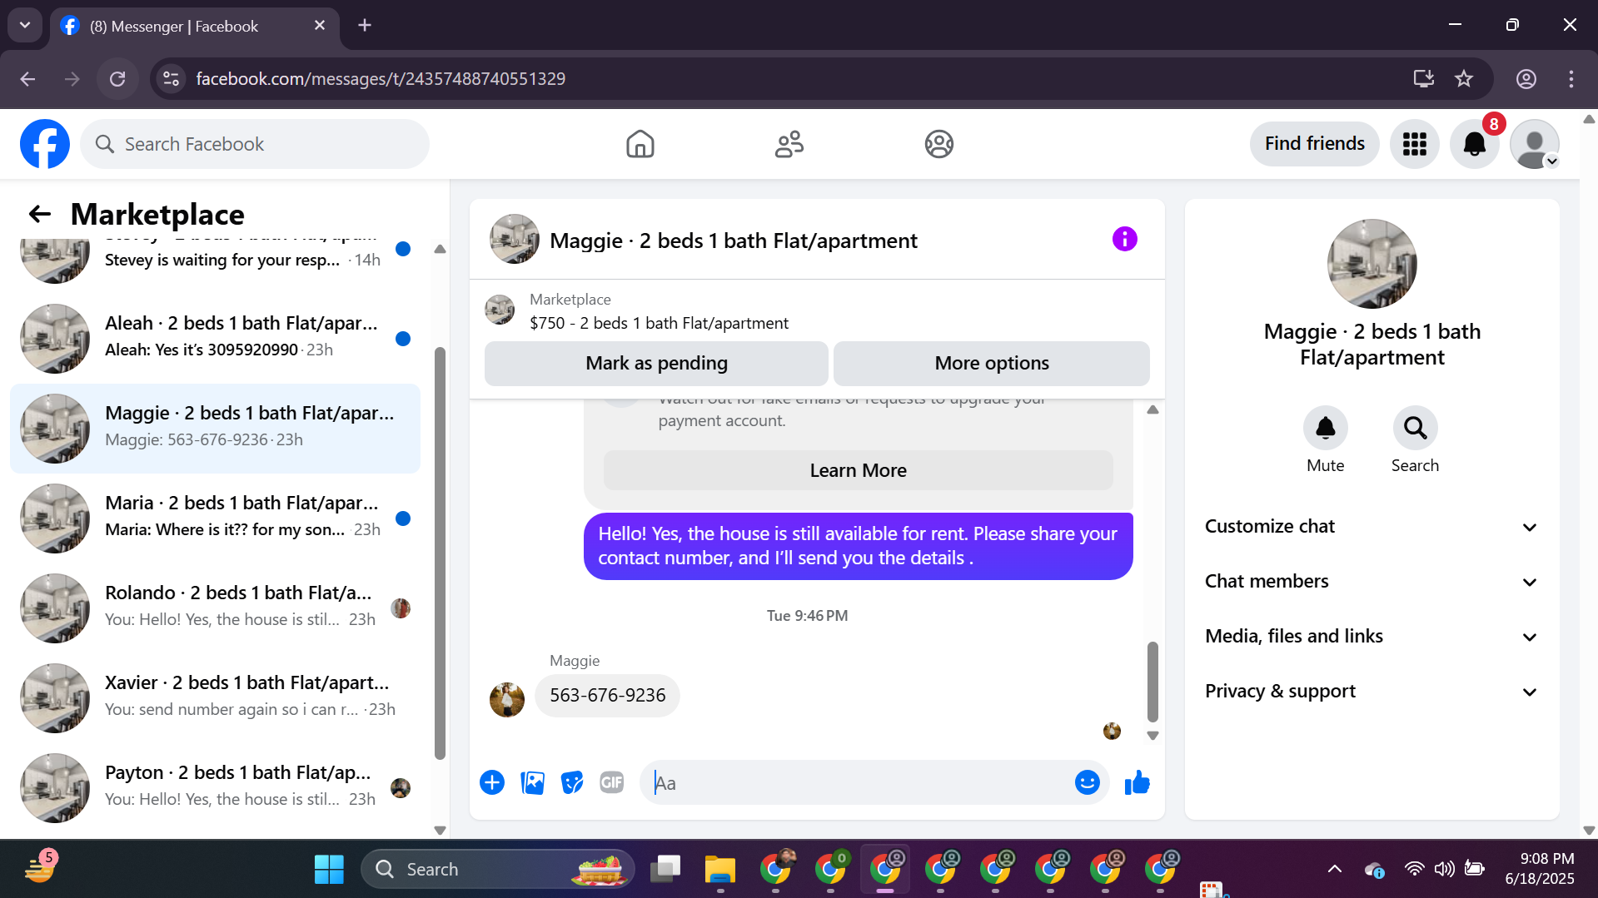Open clock showing 9:08 PM
Viewport: 1598px width, 898px height.
tap(1539, 869)
